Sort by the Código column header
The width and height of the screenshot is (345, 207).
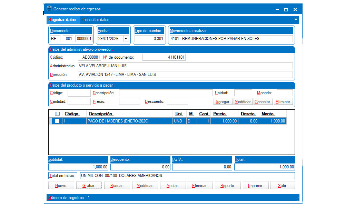click(x=74, y=114)
